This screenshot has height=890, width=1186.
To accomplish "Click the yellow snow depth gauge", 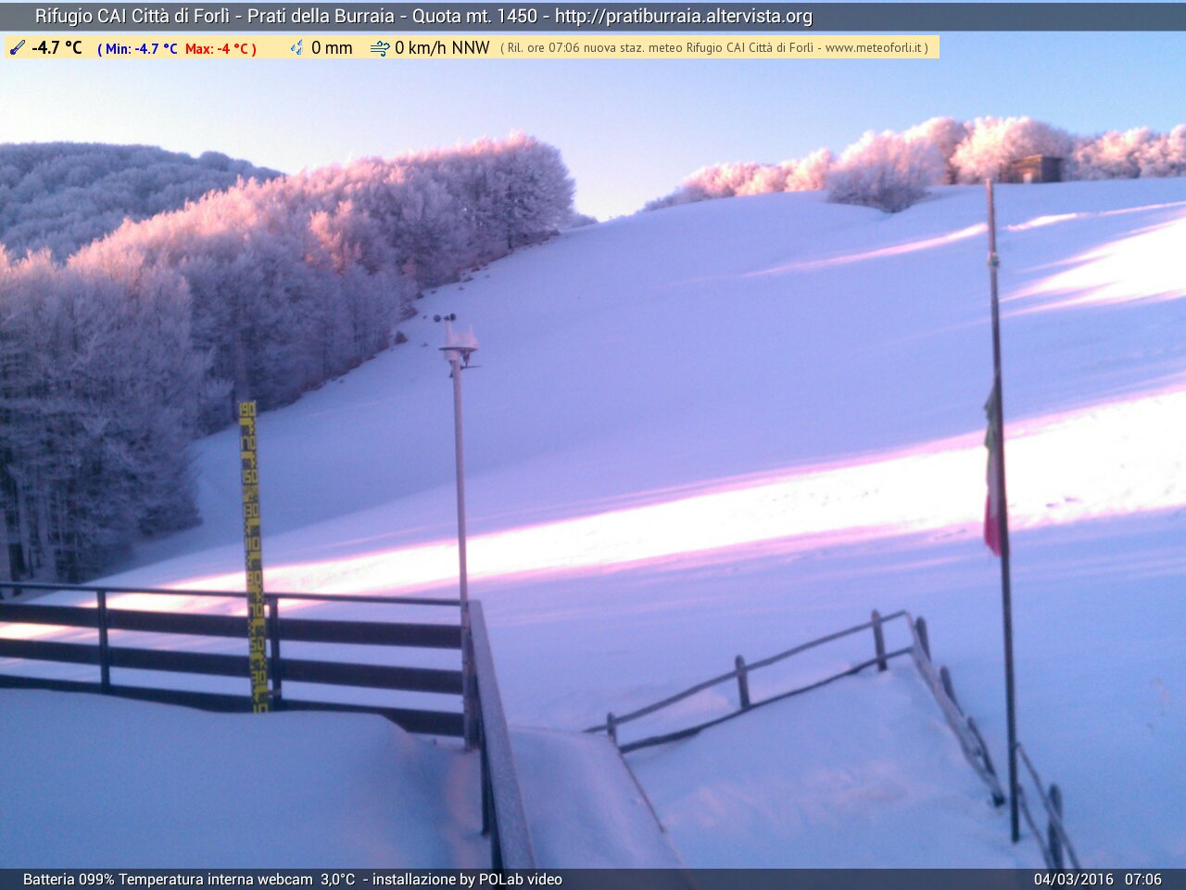I will [252, 556].
